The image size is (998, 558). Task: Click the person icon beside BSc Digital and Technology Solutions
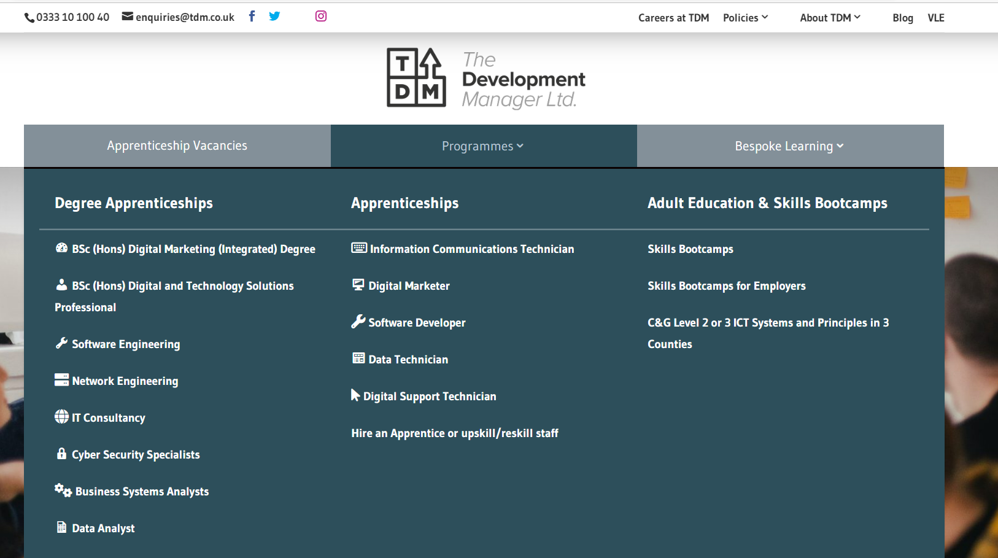tap(61, 285)
